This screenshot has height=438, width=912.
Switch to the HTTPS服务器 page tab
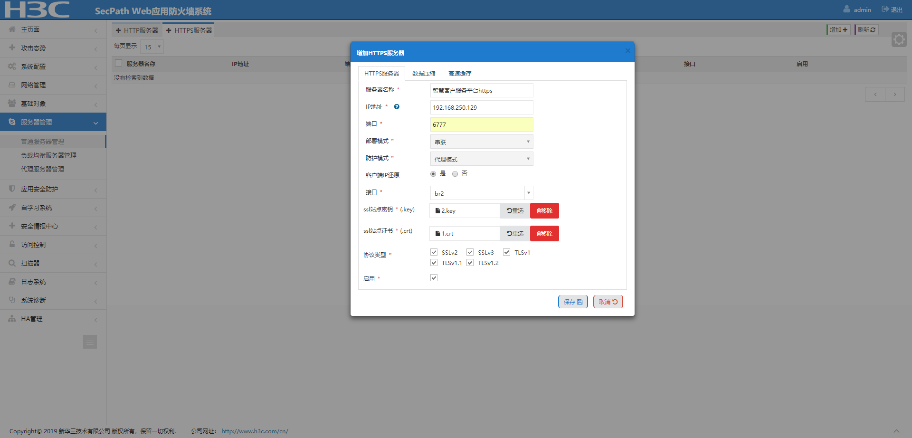pyautogui.click(x=189, y=30)
